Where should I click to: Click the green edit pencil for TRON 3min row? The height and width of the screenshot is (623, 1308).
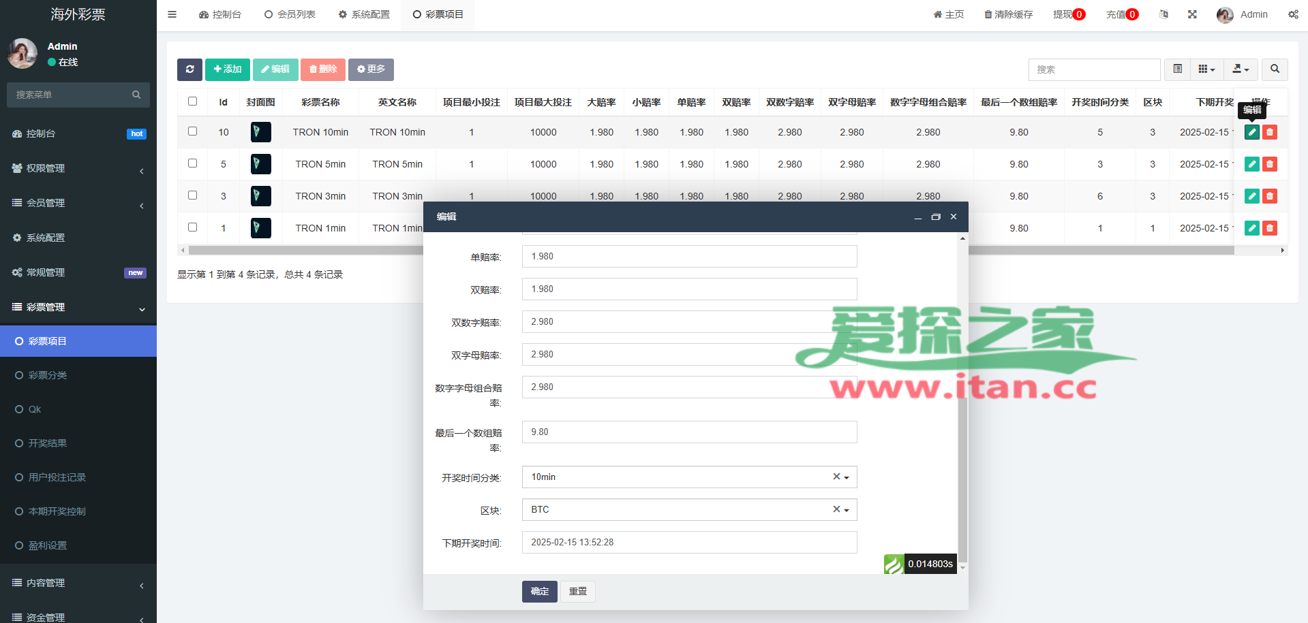pos(1251,196)
